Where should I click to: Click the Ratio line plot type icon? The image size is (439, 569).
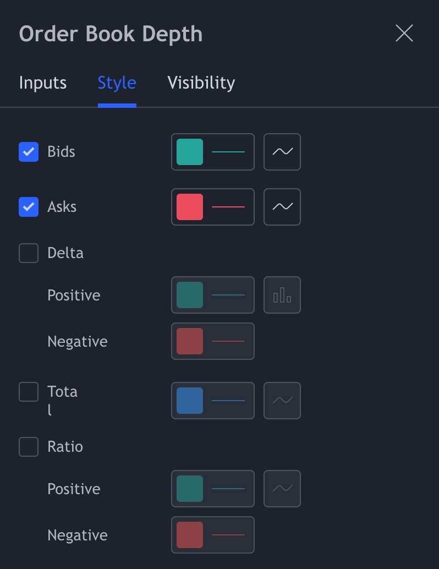click(282, 489)
